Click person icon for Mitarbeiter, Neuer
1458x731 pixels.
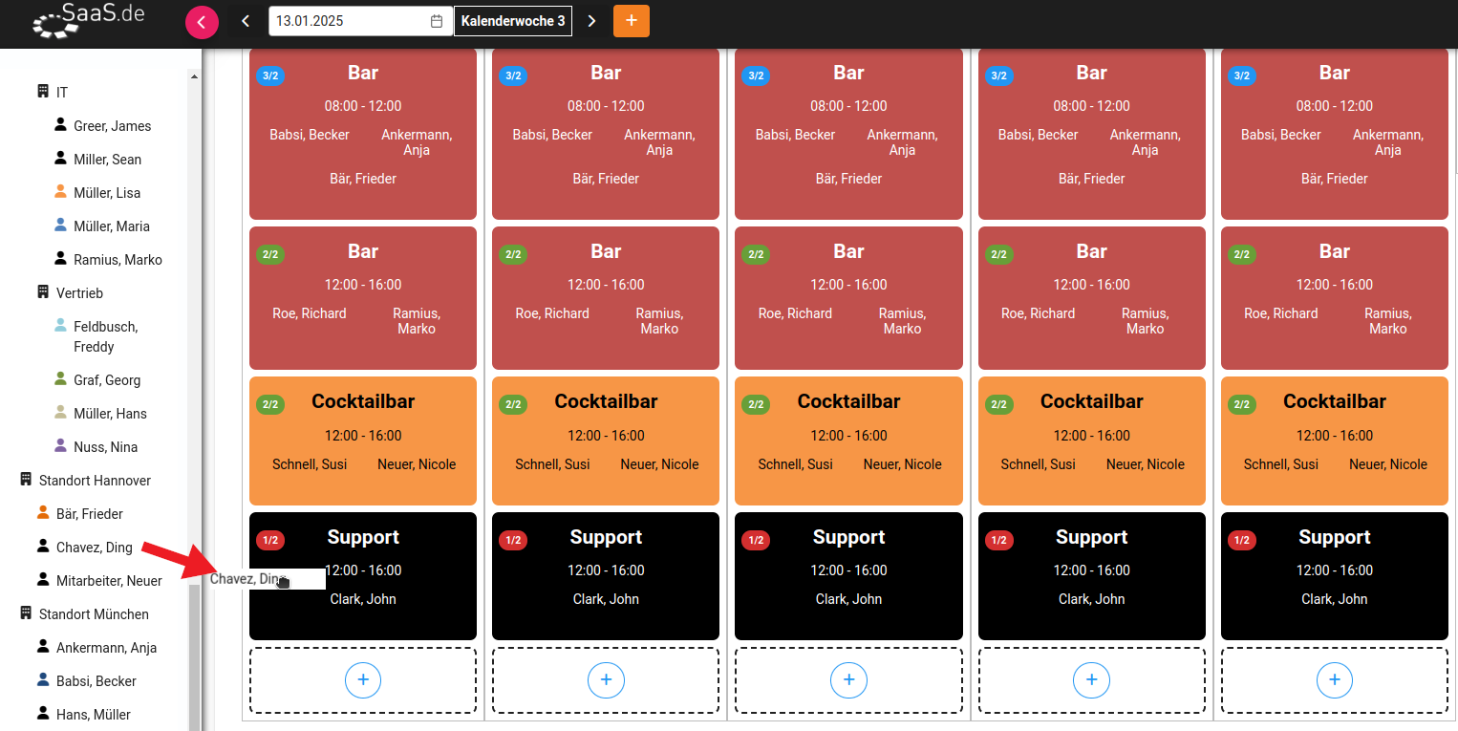pos(43,580)
